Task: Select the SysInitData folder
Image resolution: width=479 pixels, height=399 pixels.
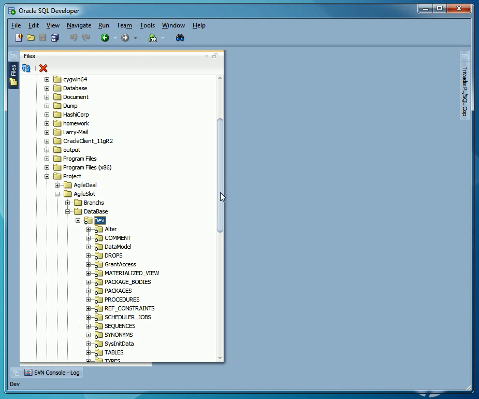Action: [119, 344]
